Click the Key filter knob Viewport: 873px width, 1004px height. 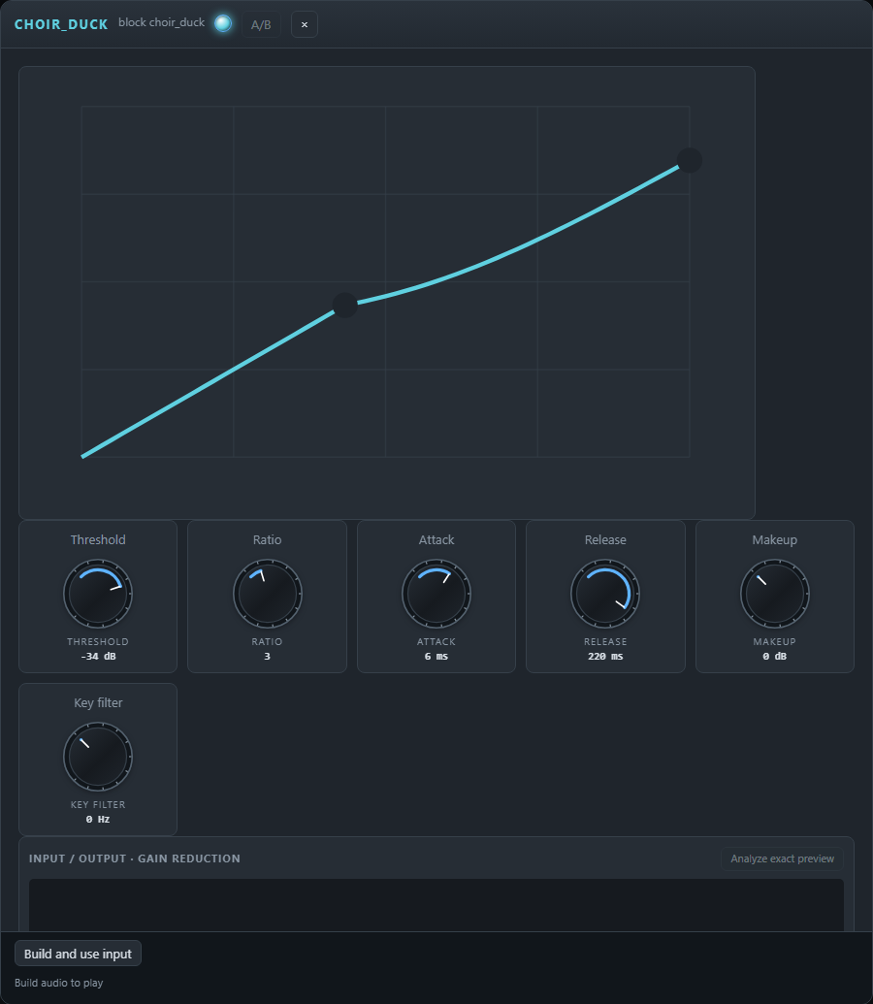[x=98, y=757]
